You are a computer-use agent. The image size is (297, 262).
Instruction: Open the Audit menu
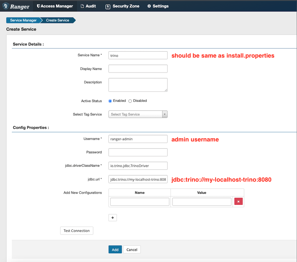click(88, 6)
